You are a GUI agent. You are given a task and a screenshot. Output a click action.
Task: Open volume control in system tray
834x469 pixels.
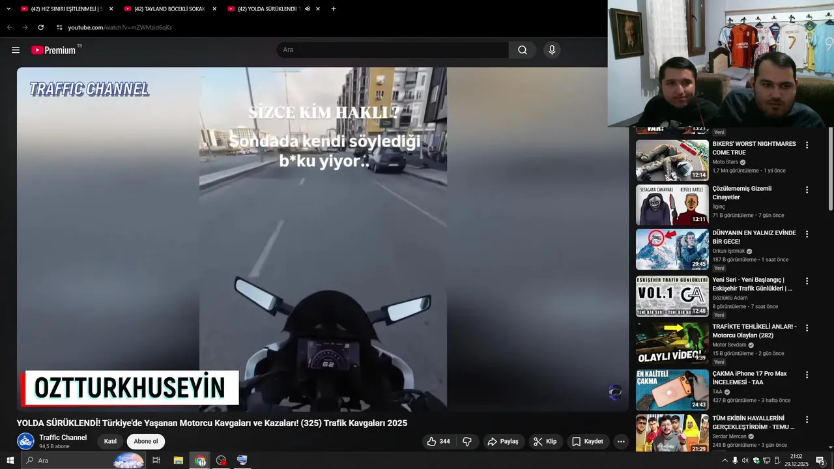(x=745, y=461)
